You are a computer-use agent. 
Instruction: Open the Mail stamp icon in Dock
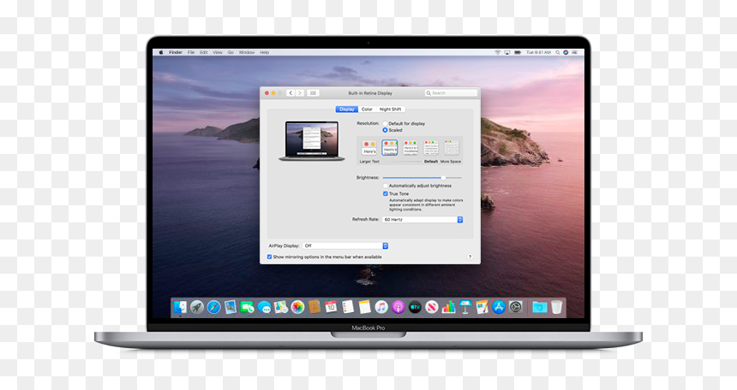click(231, 307)
